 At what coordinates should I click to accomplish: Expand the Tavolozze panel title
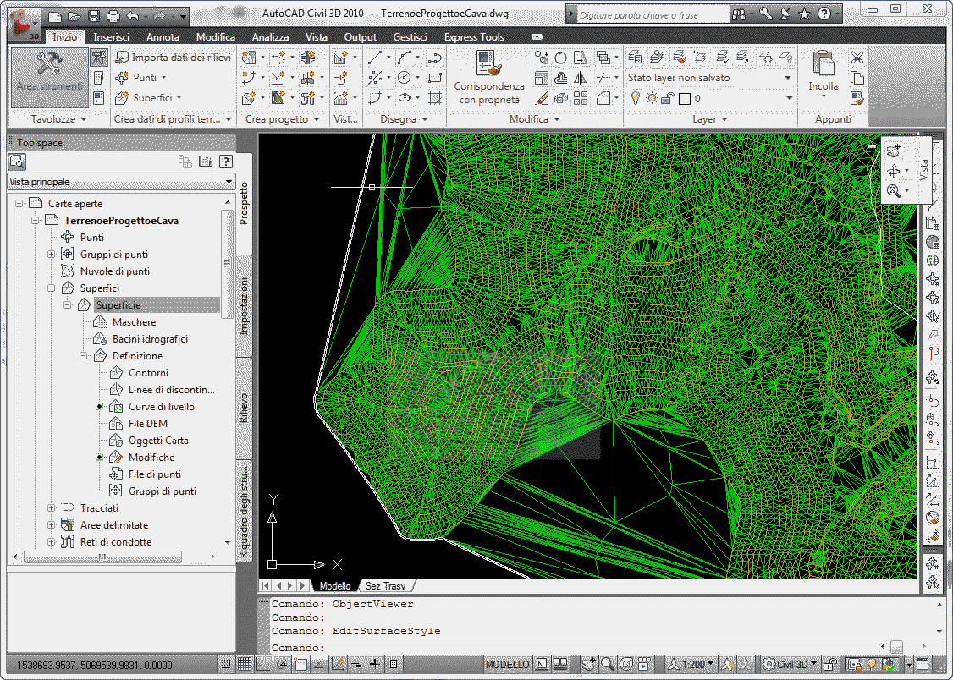click(59, 119)
